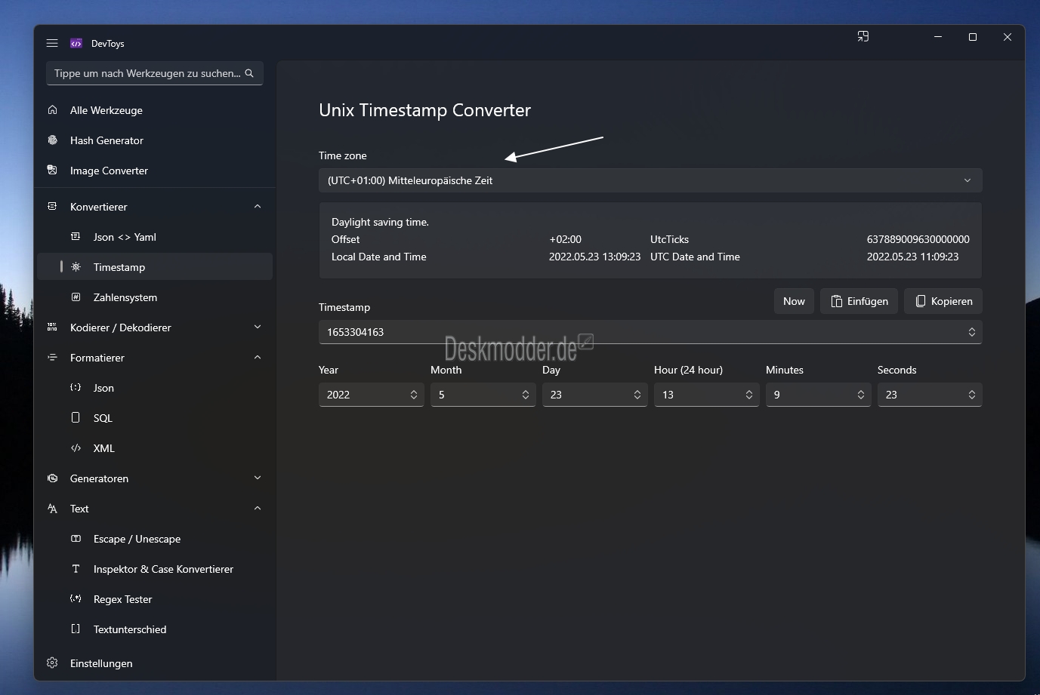Collapse the Formatierer group chevron
This screenshot has height=695, width=1040.
click(x=258, y=358)
